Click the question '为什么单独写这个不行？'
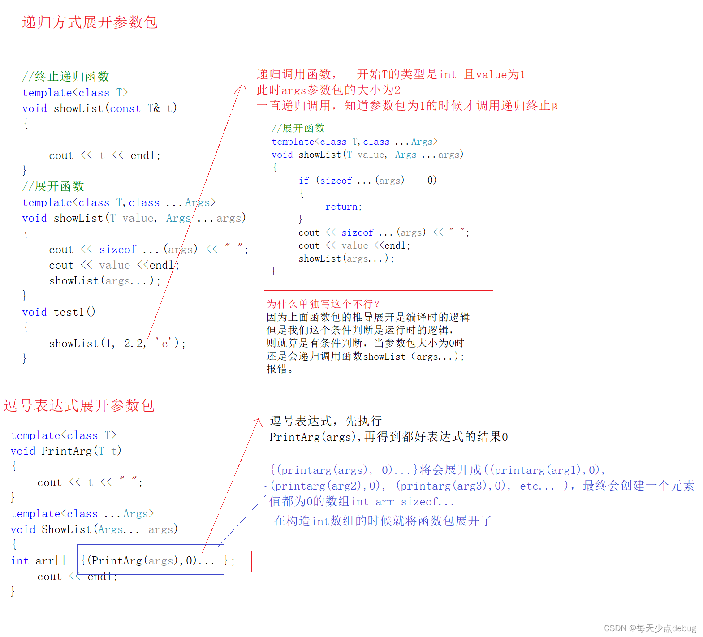703x637 pixels. [x=323, y=304]
